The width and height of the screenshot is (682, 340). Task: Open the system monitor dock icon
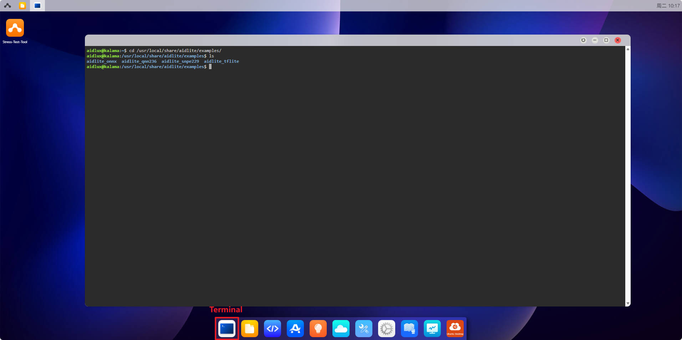pyautogui.click(x=432, y=328)
